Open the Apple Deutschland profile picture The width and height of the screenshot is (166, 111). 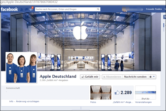pyautogui.click(x=21, y=68)
